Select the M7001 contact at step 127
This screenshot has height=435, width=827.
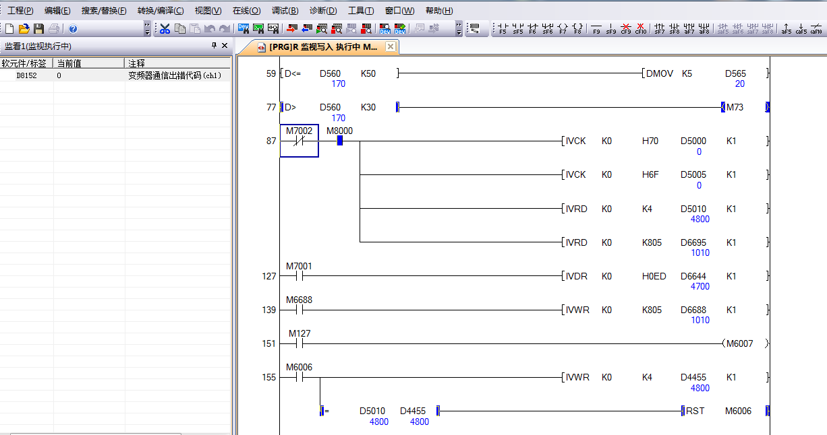tap(300, 275)
